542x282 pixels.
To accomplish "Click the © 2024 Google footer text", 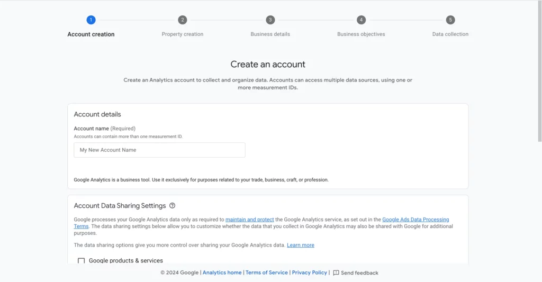I will 179,272.
